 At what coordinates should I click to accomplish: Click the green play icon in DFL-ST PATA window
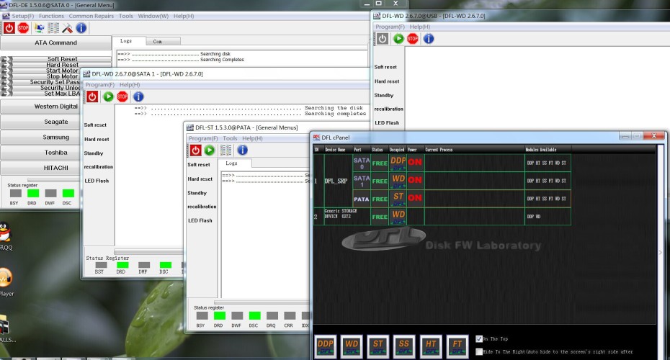(x=210, y=150)
